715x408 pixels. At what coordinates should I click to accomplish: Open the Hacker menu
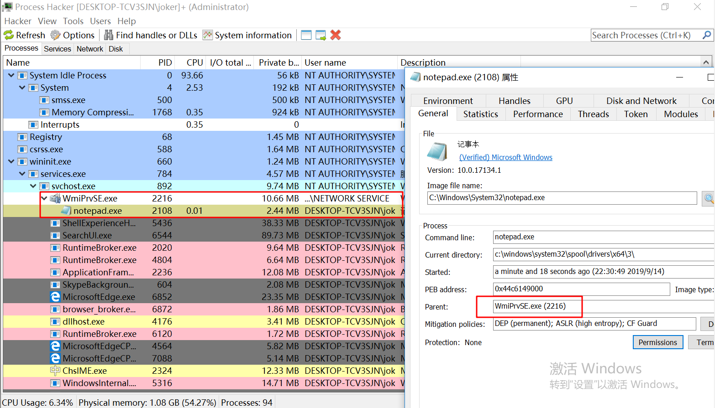pyautogui.click(x=17, y=21)
